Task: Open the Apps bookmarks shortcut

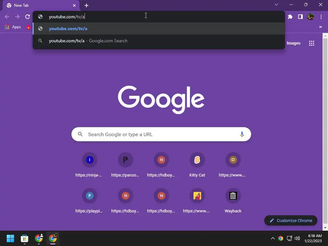Action: (x=12, y=27)
